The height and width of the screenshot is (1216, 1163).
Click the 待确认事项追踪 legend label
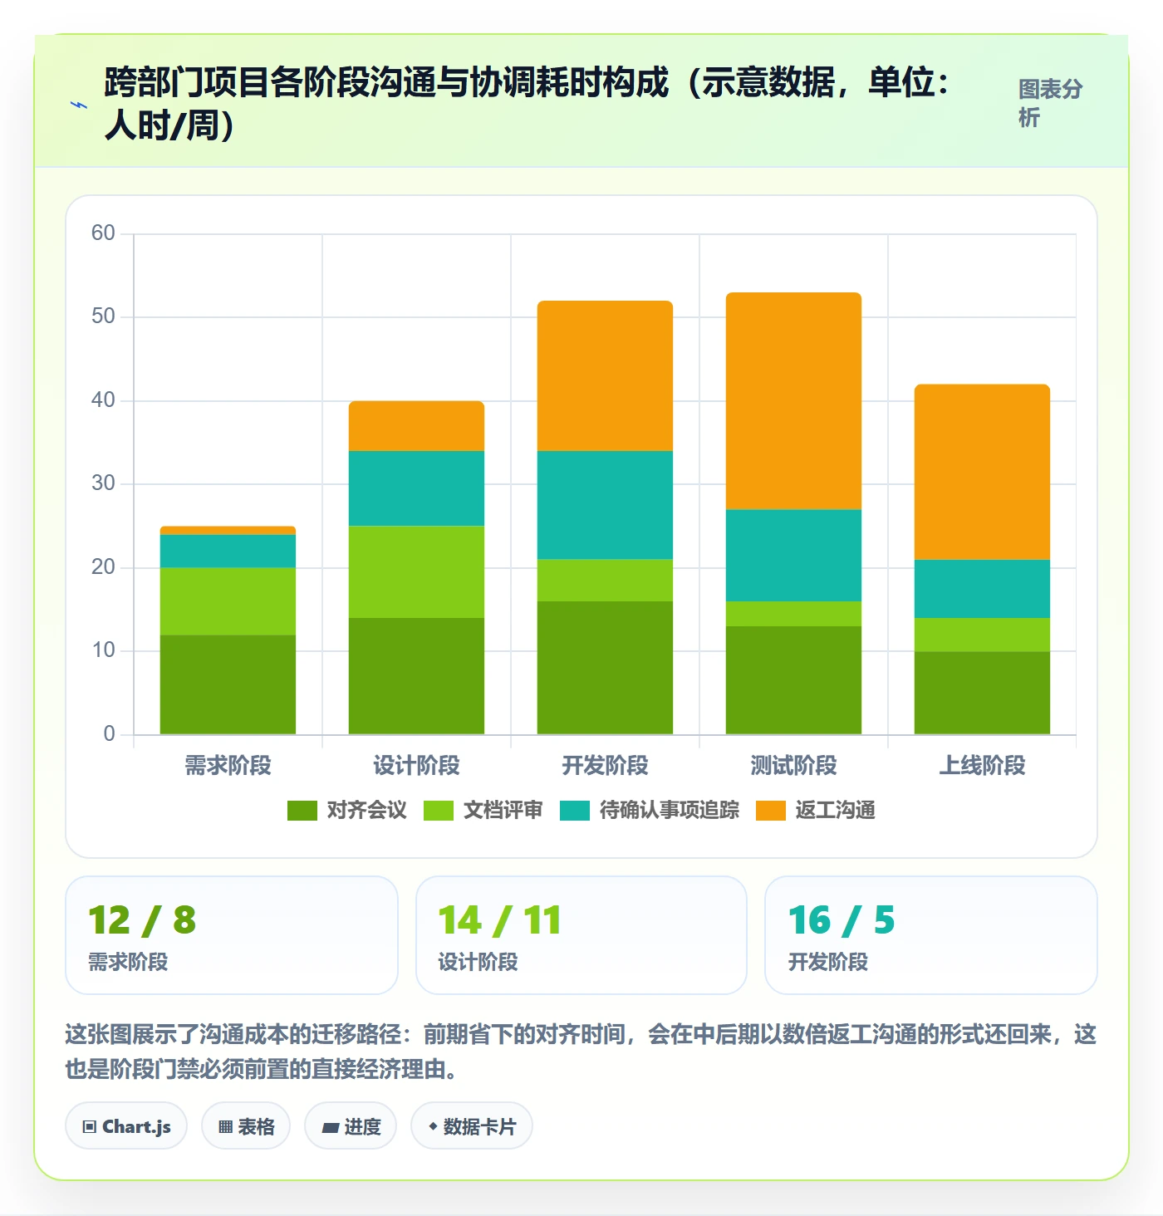point(669,811)
